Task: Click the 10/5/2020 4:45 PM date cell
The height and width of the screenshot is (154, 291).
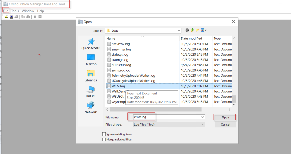Action: pos(194,81)
